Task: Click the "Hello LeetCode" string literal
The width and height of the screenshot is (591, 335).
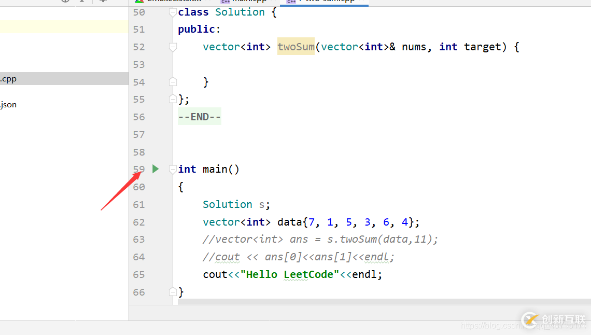Action: 289,274
